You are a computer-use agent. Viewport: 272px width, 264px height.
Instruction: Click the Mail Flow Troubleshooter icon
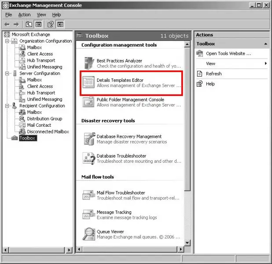tap(89, 195)
